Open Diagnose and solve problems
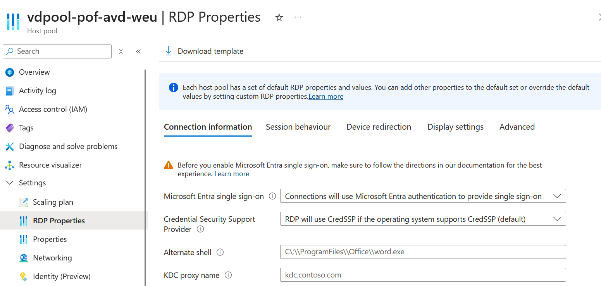Viewport: 601px width, 286px height. (68, 146)
